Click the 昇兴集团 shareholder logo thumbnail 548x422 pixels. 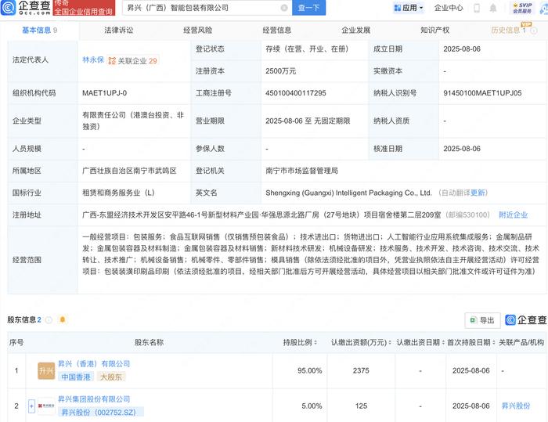(x=46, y=406)
